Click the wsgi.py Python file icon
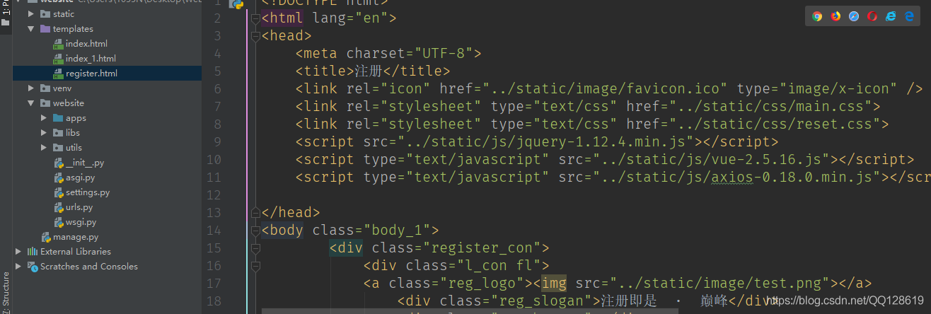The image size is (931, 314). (59, 222)
